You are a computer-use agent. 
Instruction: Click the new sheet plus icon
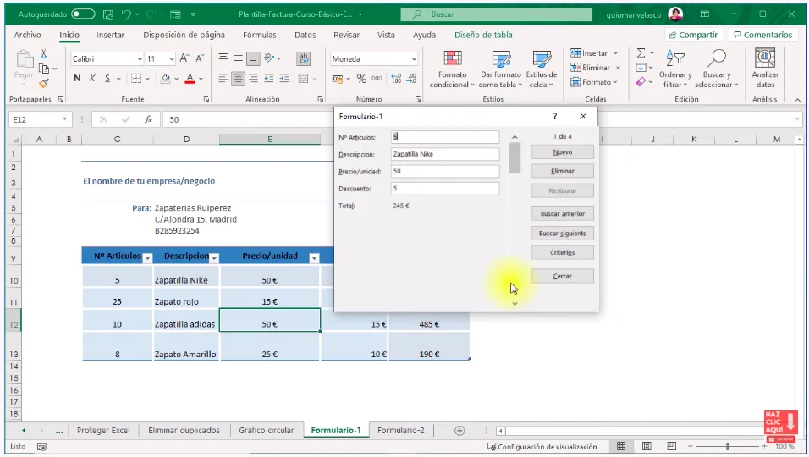tap(460, 431)
